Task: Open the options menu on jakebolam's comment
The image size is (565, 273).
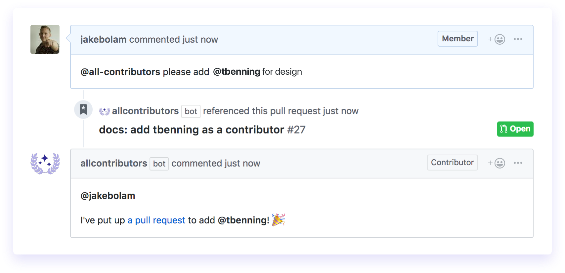Action: 518,39
